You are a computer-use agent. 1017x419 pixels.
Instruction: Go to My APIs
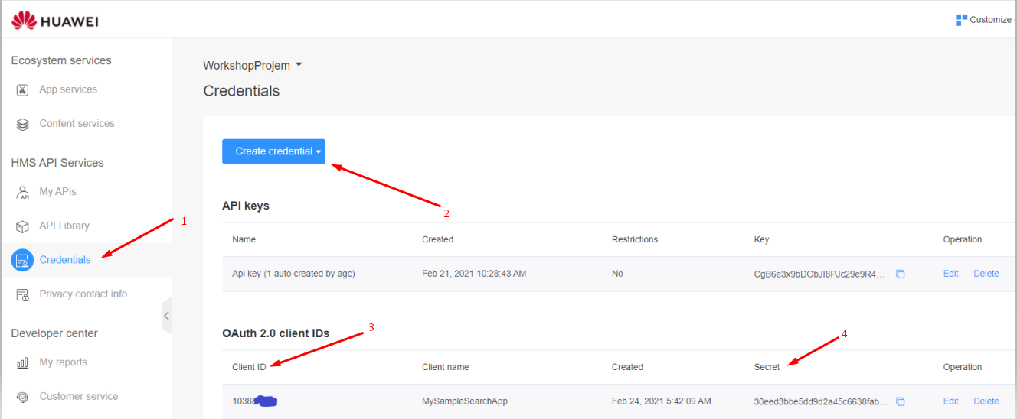click(57, 191)
